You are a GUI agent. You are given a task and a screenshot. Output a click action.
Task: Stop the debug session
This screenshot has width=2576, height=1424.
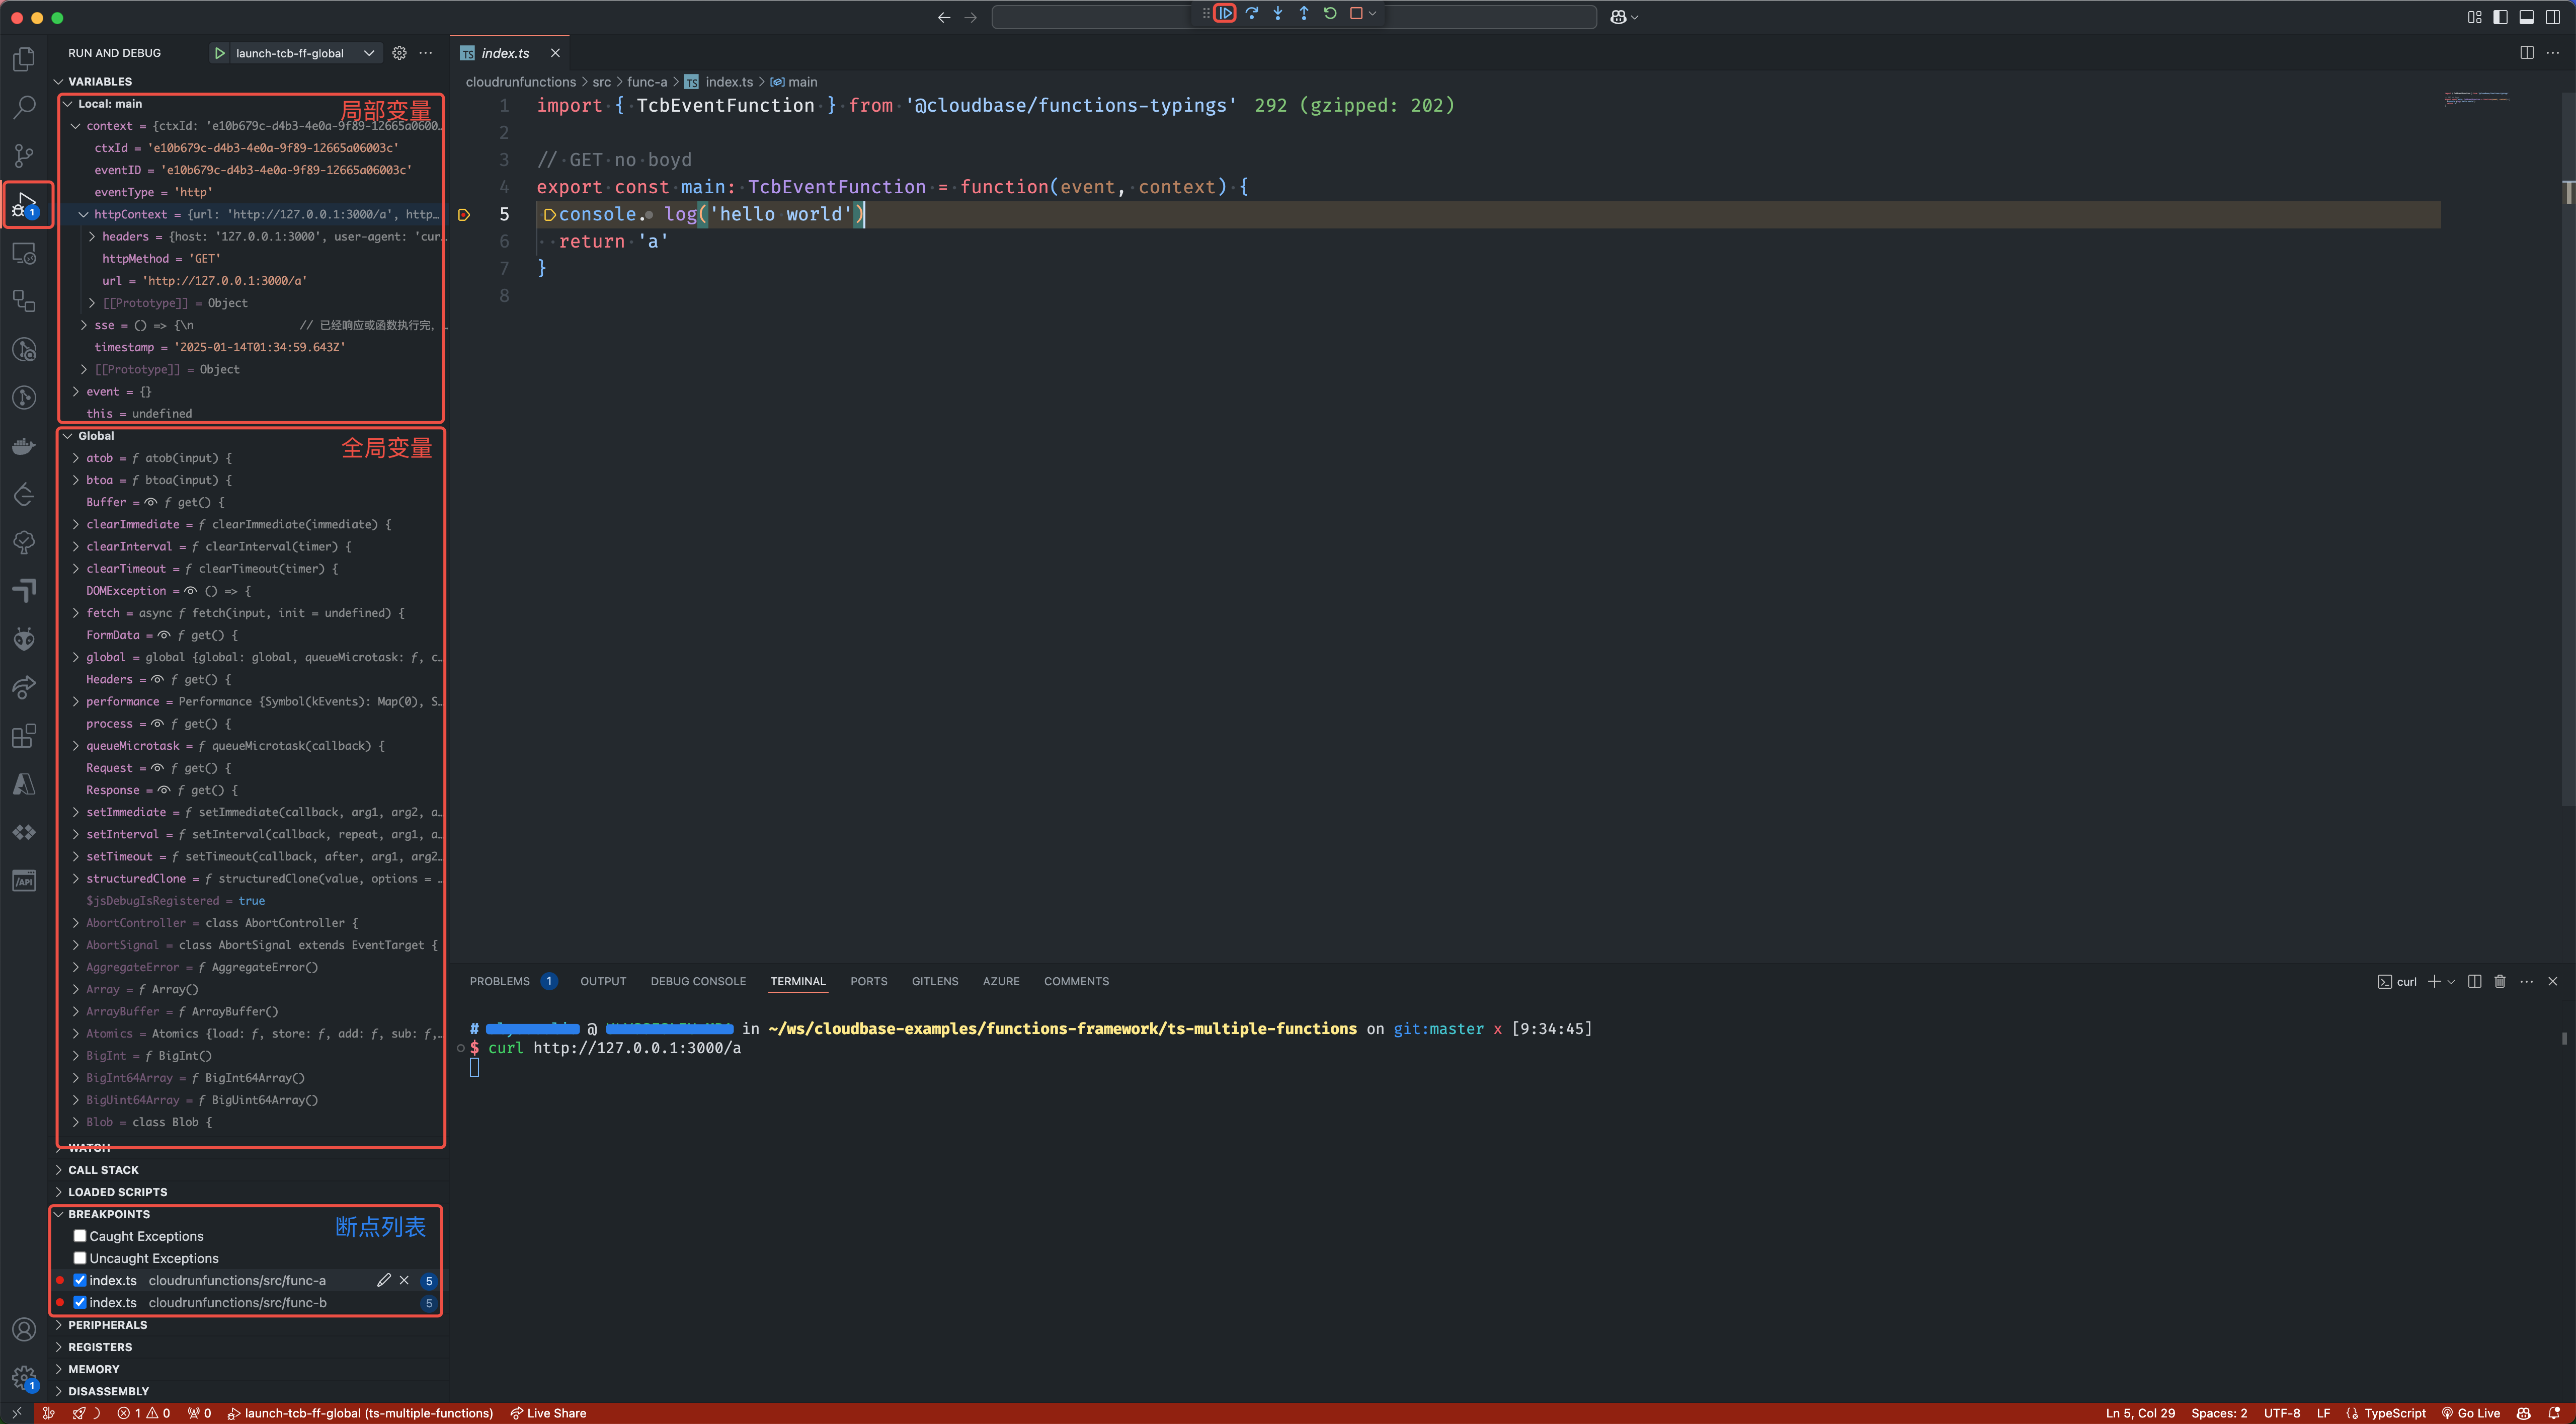tap(1356, 13)
